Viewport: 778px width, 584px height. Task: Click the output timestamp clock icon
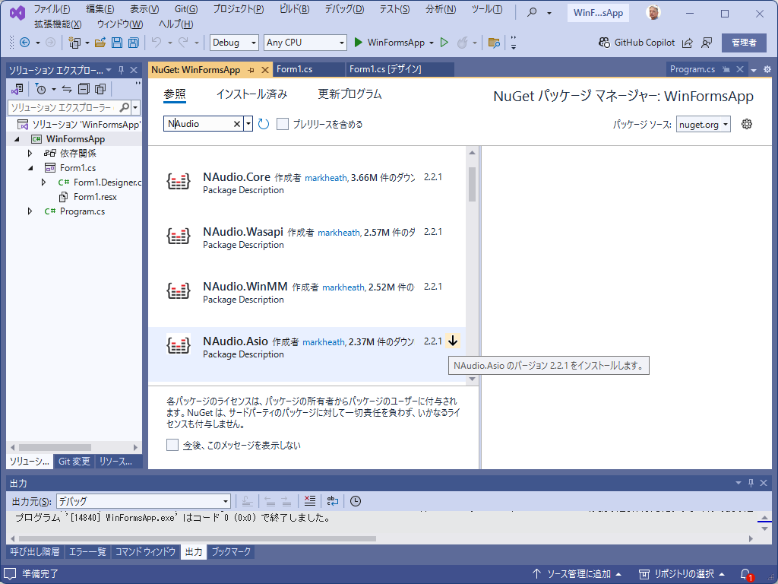click(356, 501)
